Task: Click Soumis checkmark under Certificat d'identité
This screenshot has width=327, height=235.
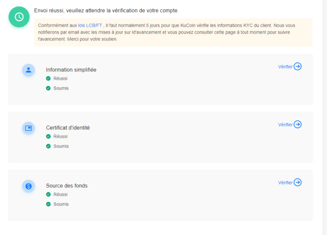Action: point(48,146)
